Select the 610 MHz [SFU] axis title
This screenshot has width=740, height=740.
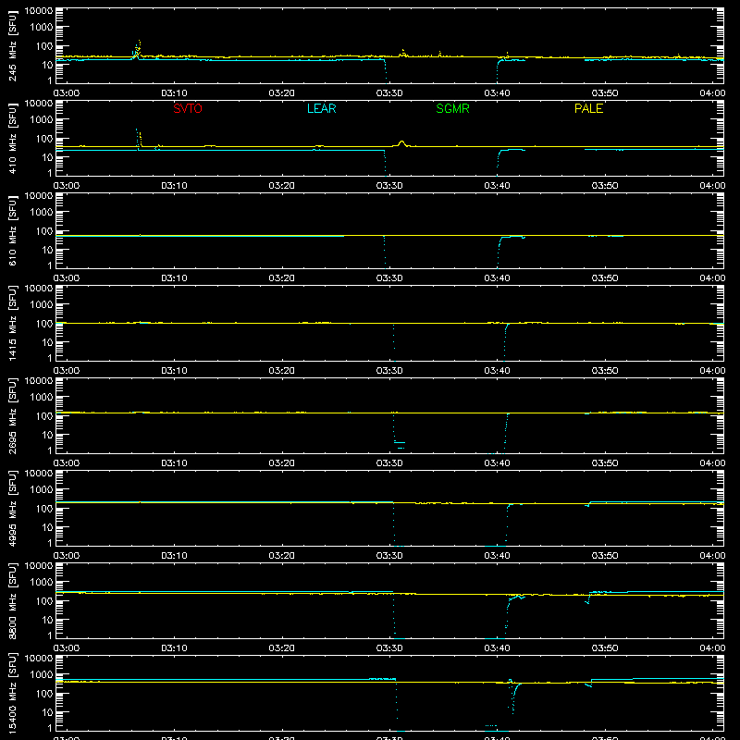12,230
